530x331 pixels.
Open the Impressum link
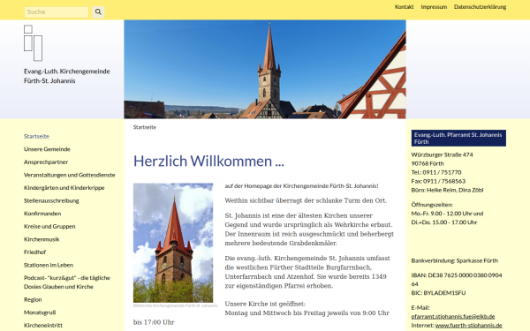pyautogui.click(x=434, y=7)
